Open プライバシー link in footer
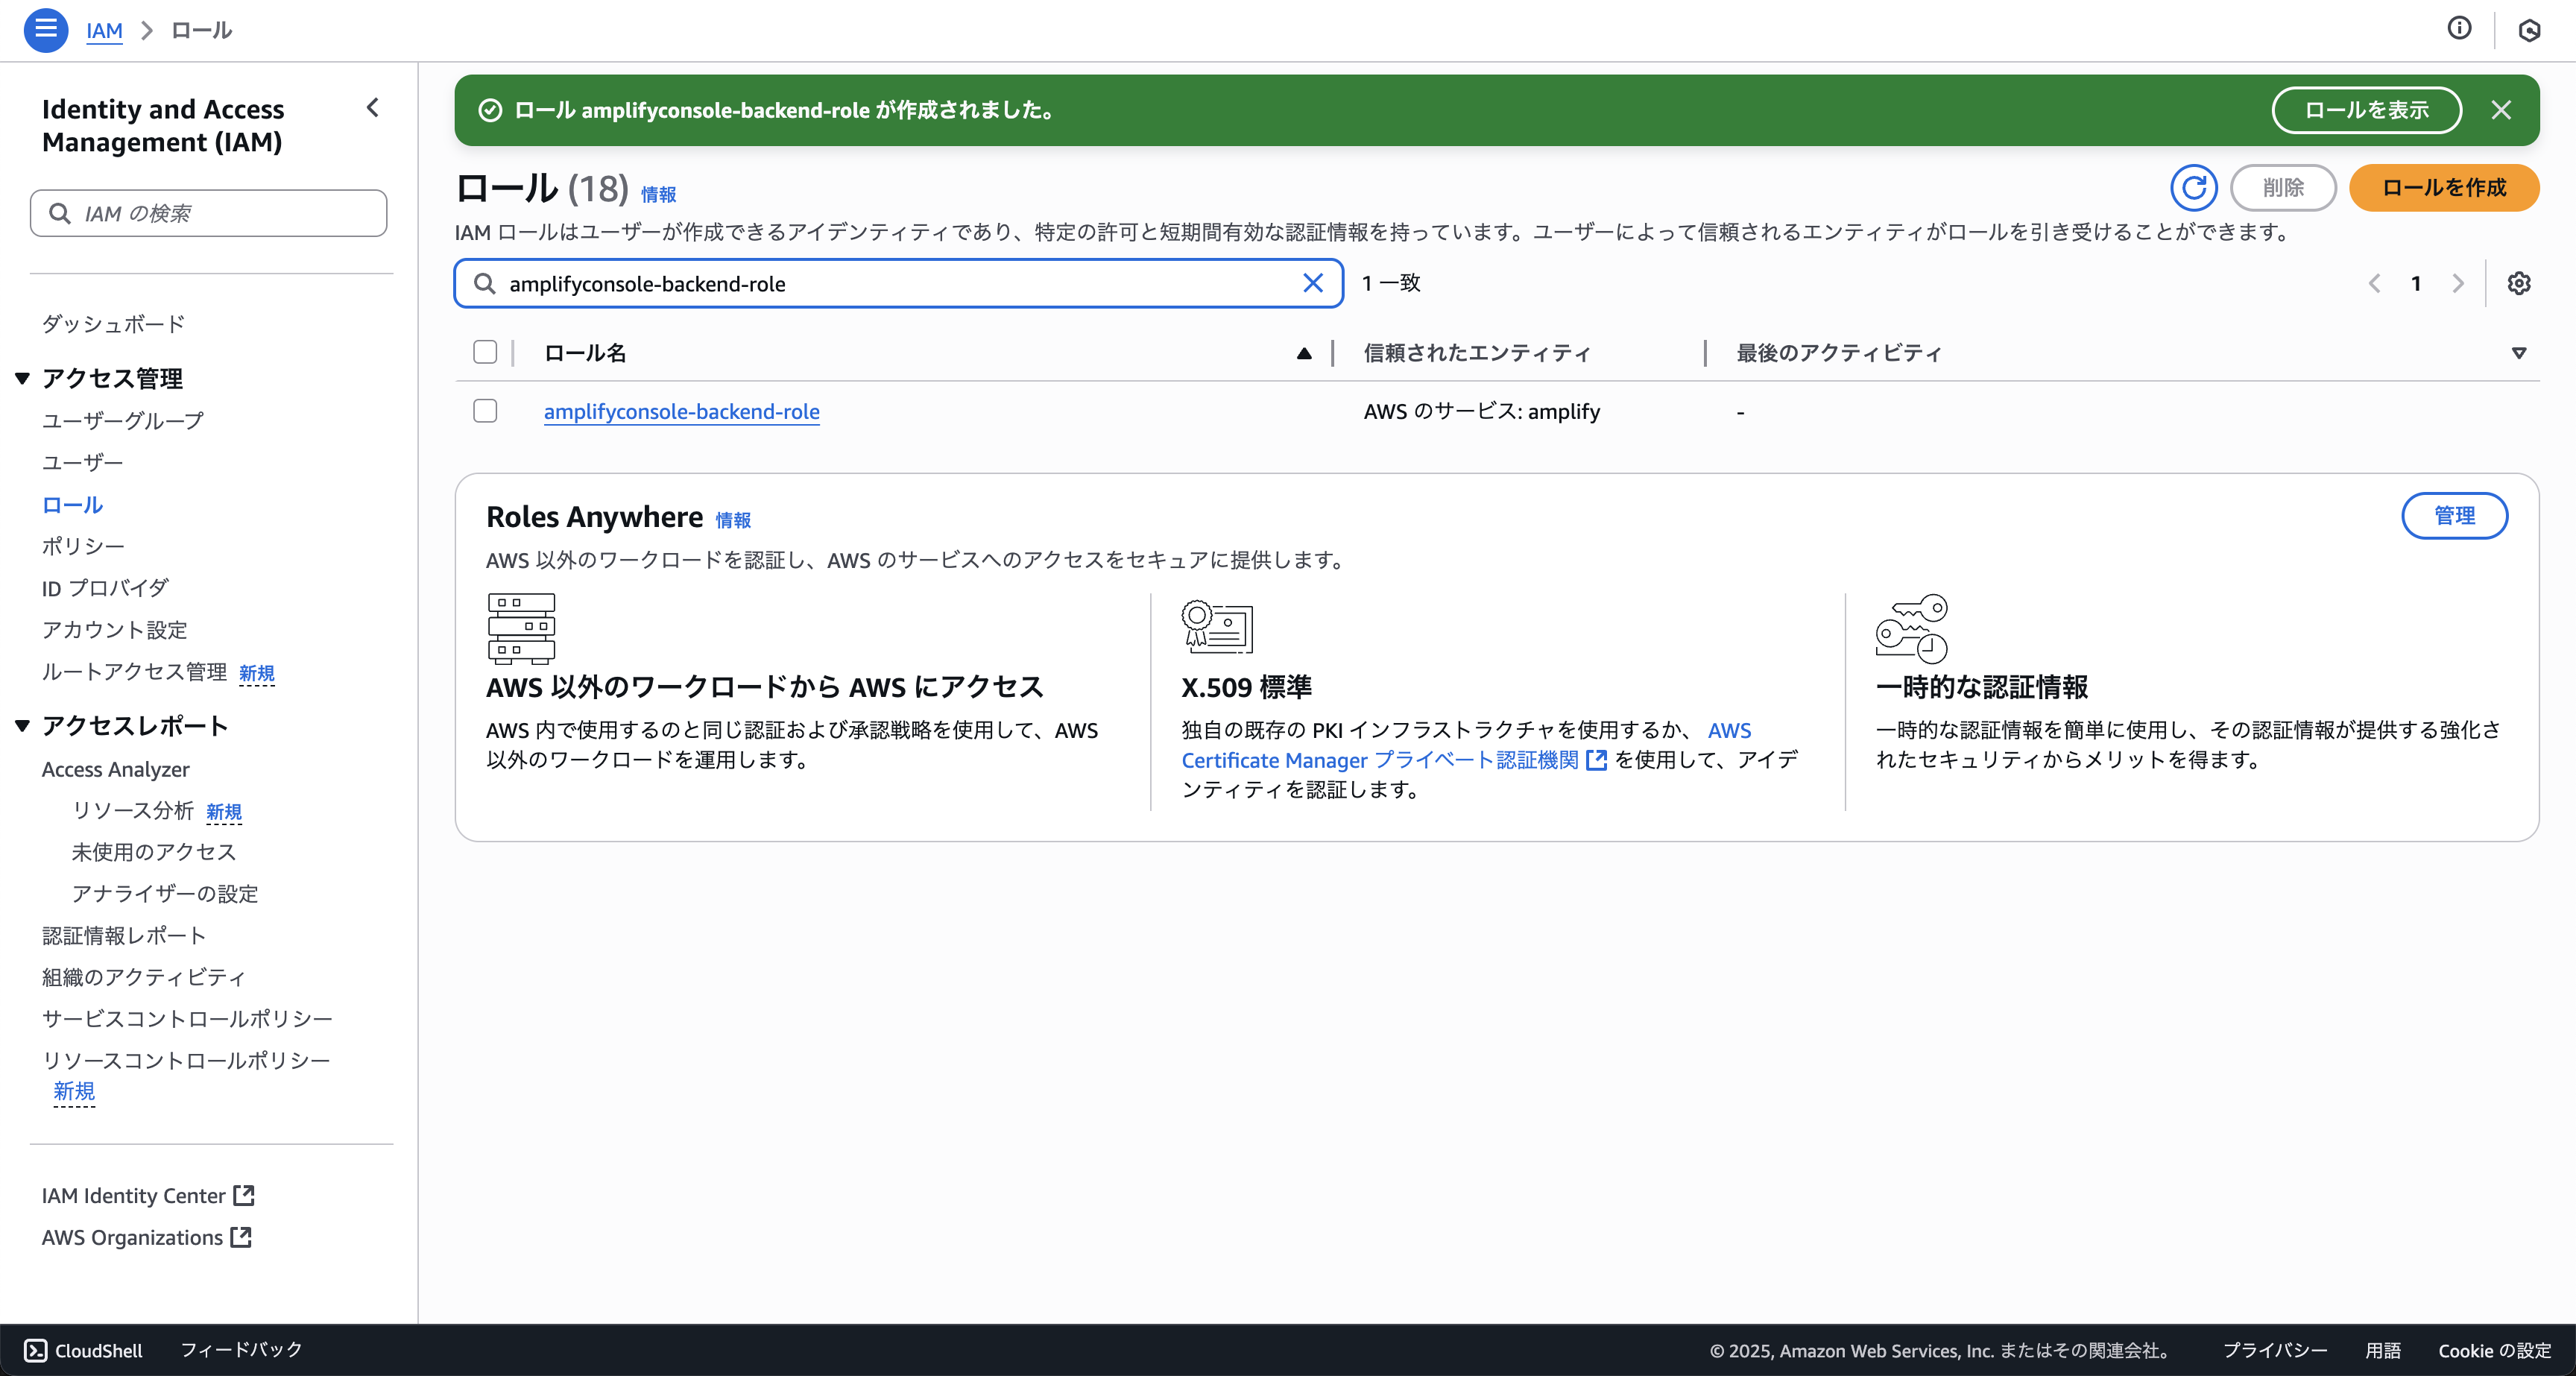 (2275, 1350)
